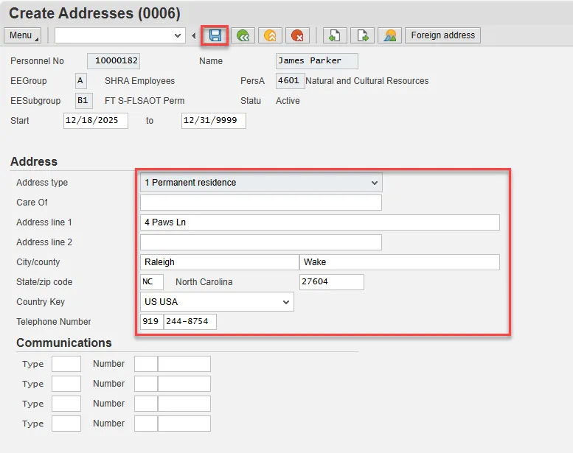Click the Active status text
This screenshot has width=573, height=453.
click(288, 101)
